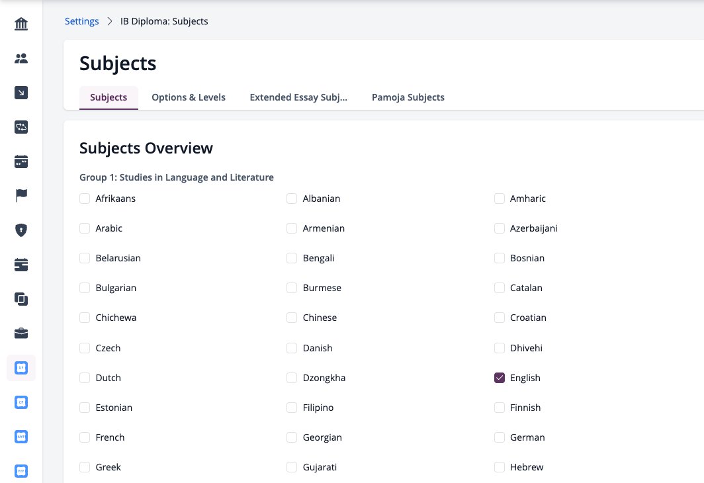Open the arrow box icon in sidebar
This screenshot has width=704, height=483.
click(x=21, y=93)
